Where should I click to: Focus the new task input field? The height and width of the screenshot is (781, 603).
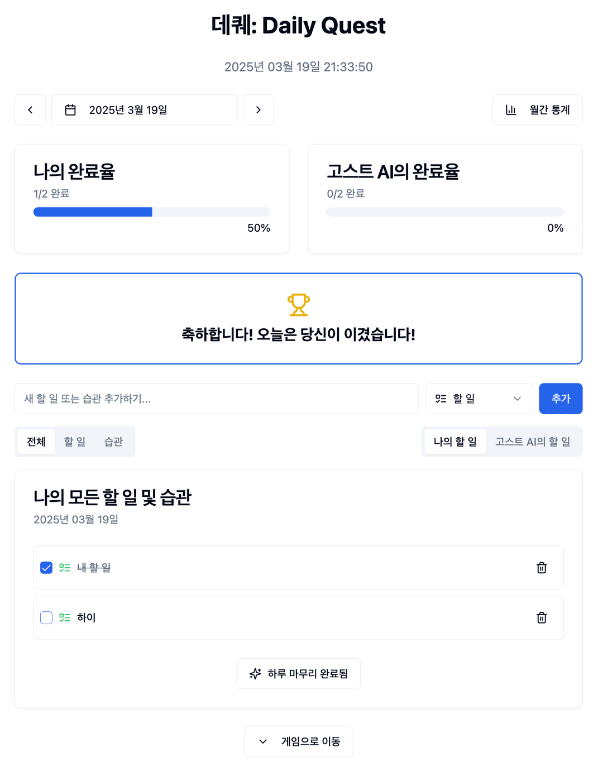(217, 399)
